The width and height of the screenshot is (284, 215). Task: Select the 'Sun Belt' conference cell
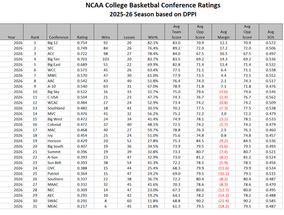point(56,162)
